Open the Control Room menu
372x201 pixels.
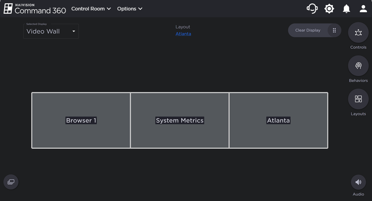[x=91, y=9]
